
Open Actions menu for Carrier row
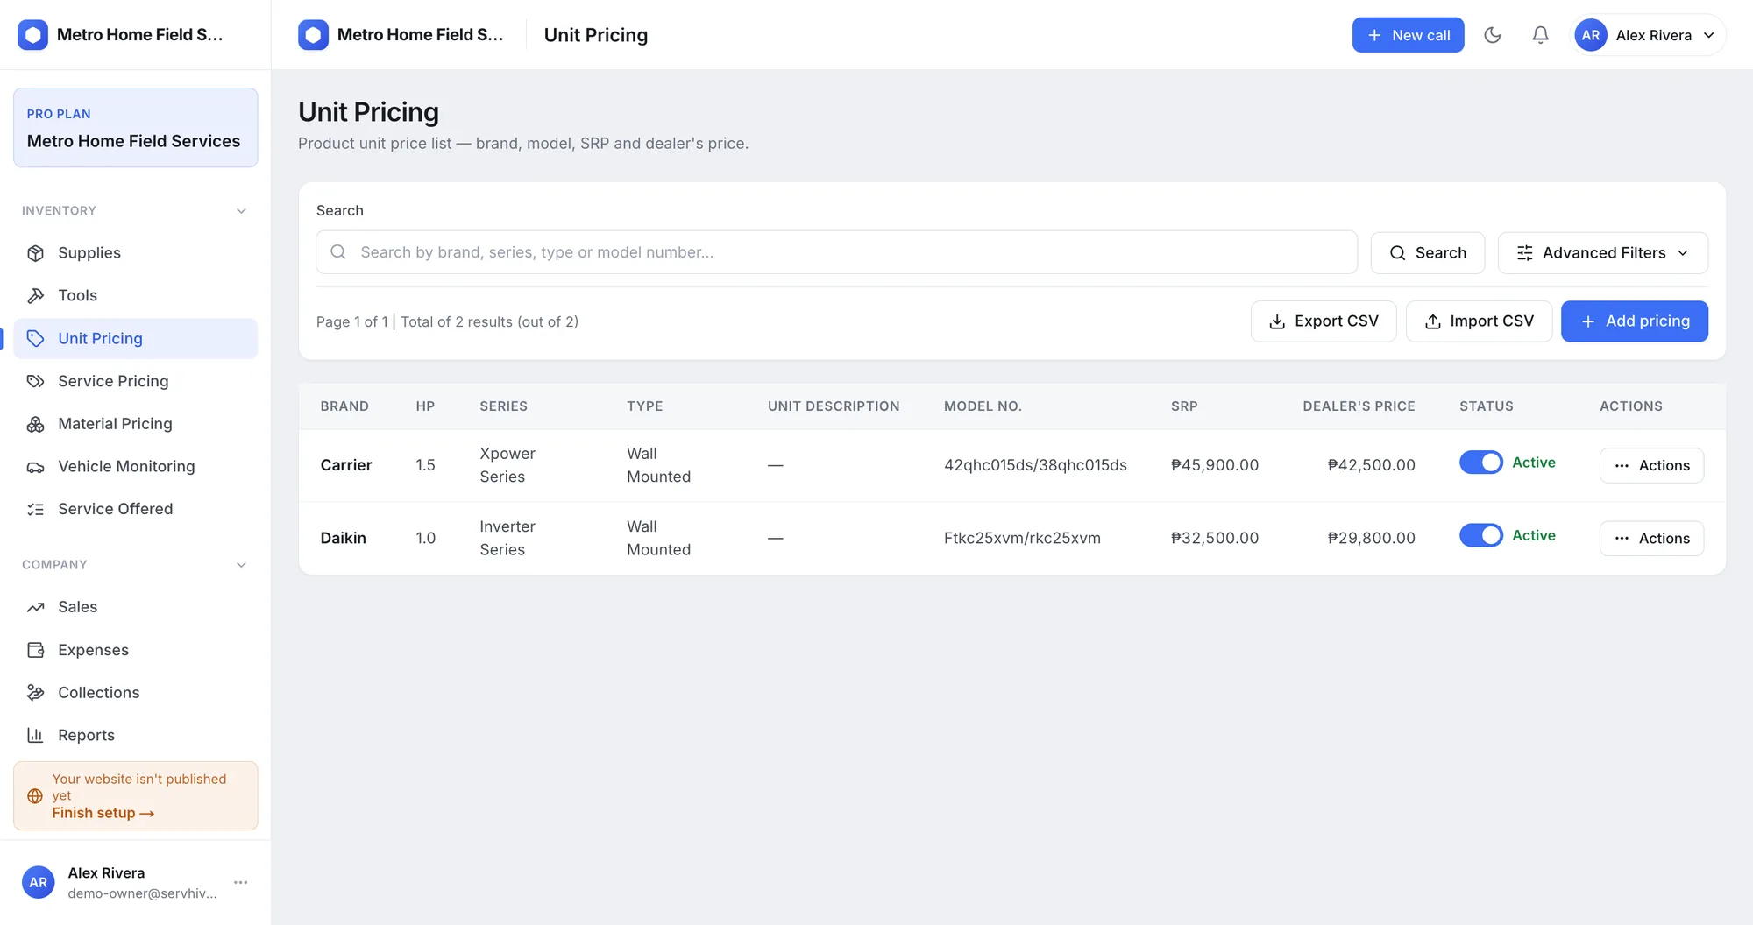pyautogui.click(x=1651, y=465)
